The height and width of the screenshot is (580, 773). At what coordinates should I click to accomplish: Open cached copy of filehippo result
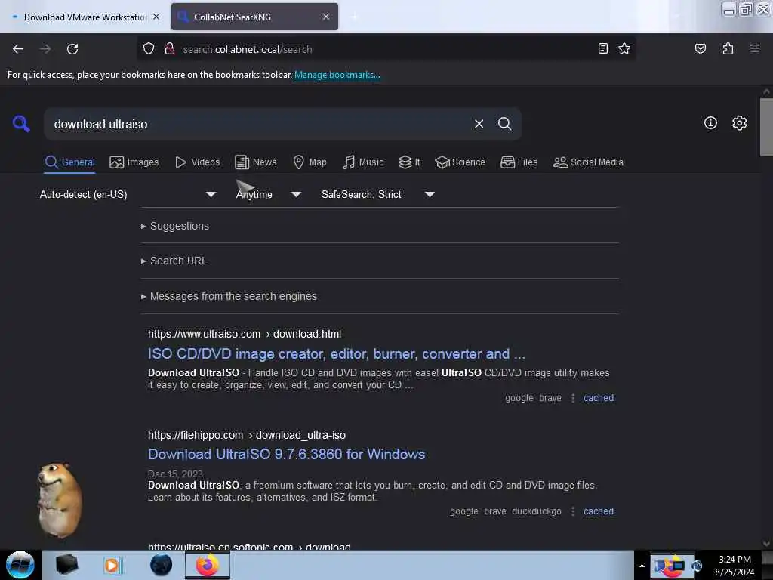tap(599, 511)
